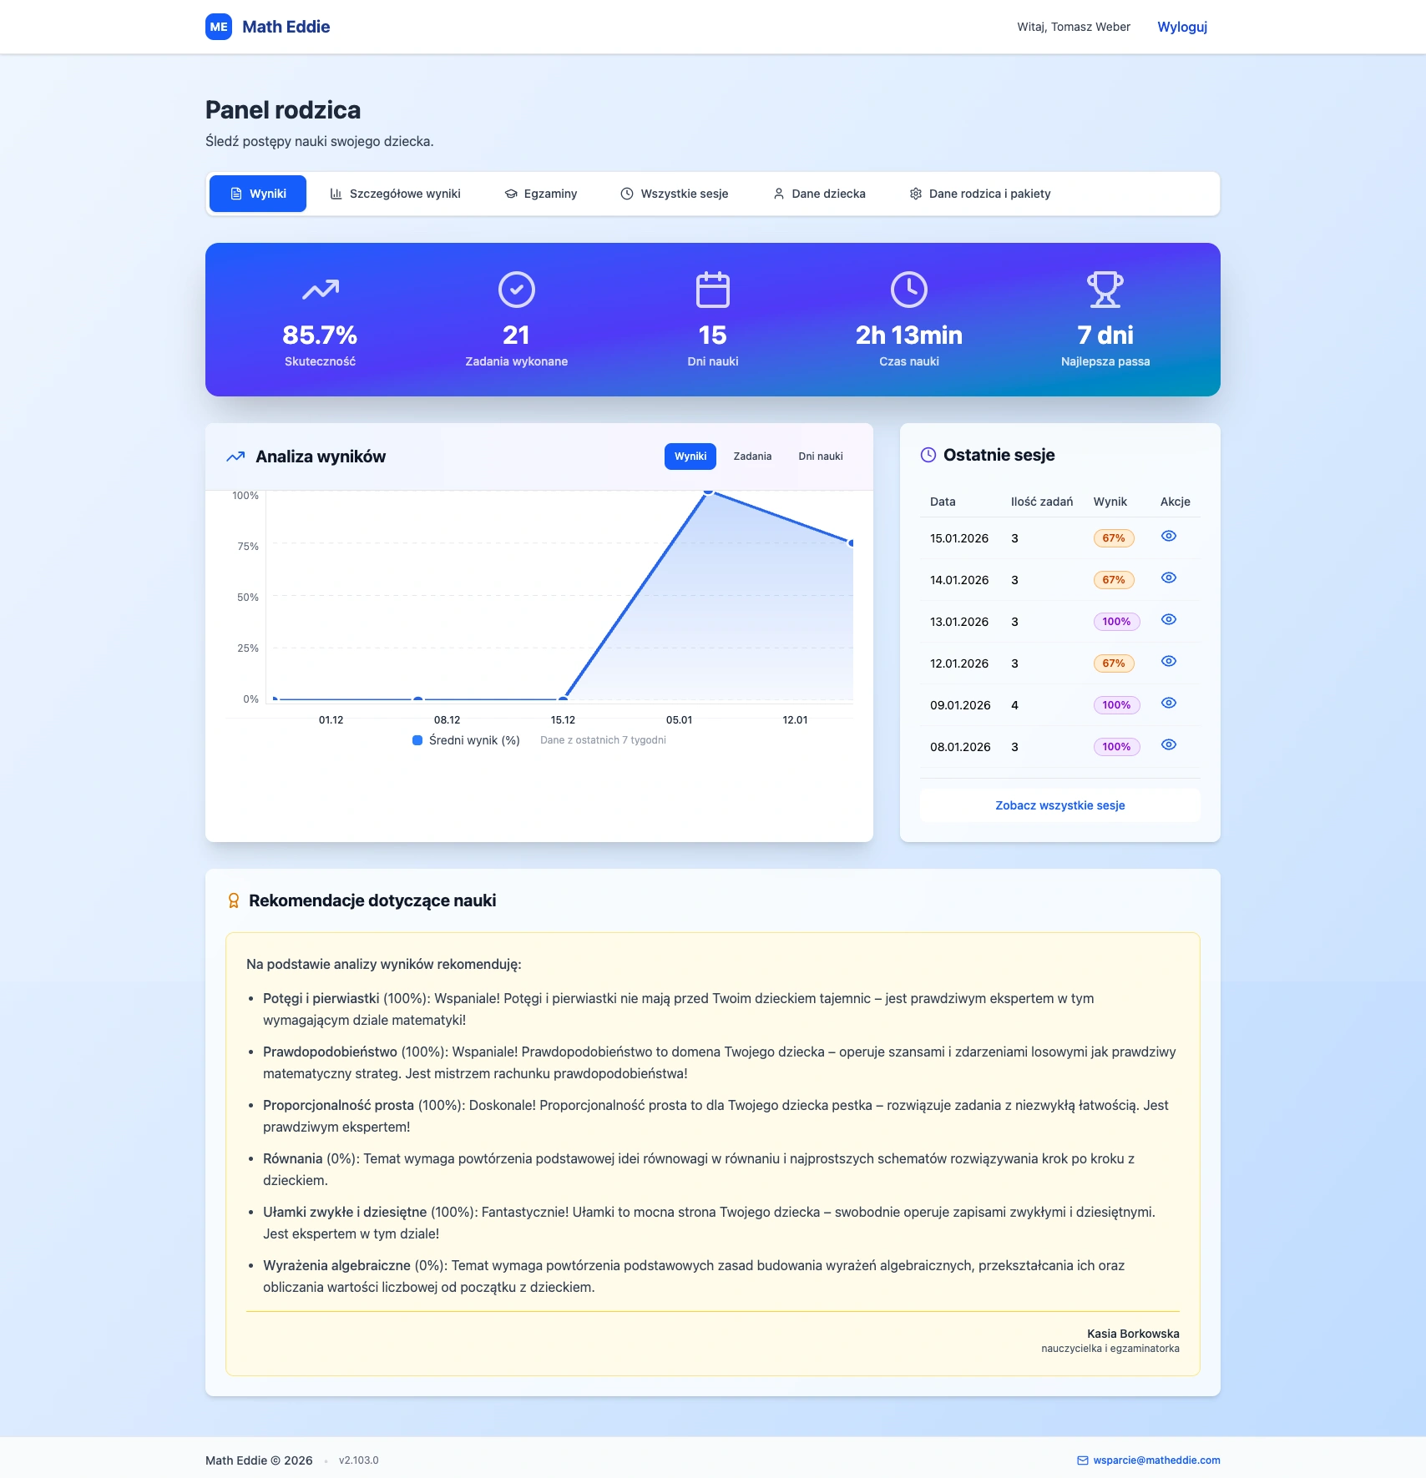The image size is (1426, 1478).
Task: Click the clock icon above Czas nauki
Action: click(909, 290)
